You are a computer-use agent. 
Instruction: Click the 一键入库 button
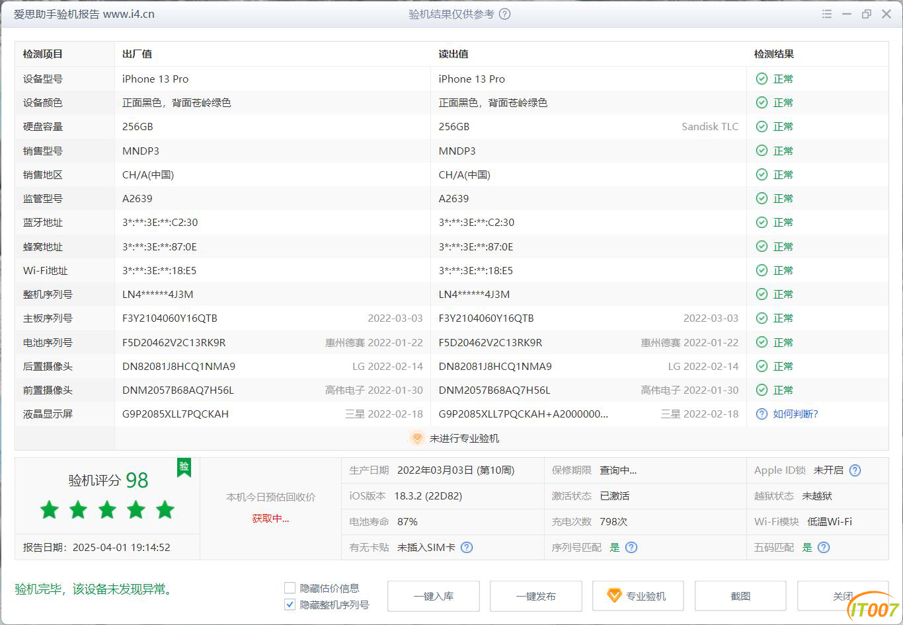pyautogui.click(x=434, y=596)
